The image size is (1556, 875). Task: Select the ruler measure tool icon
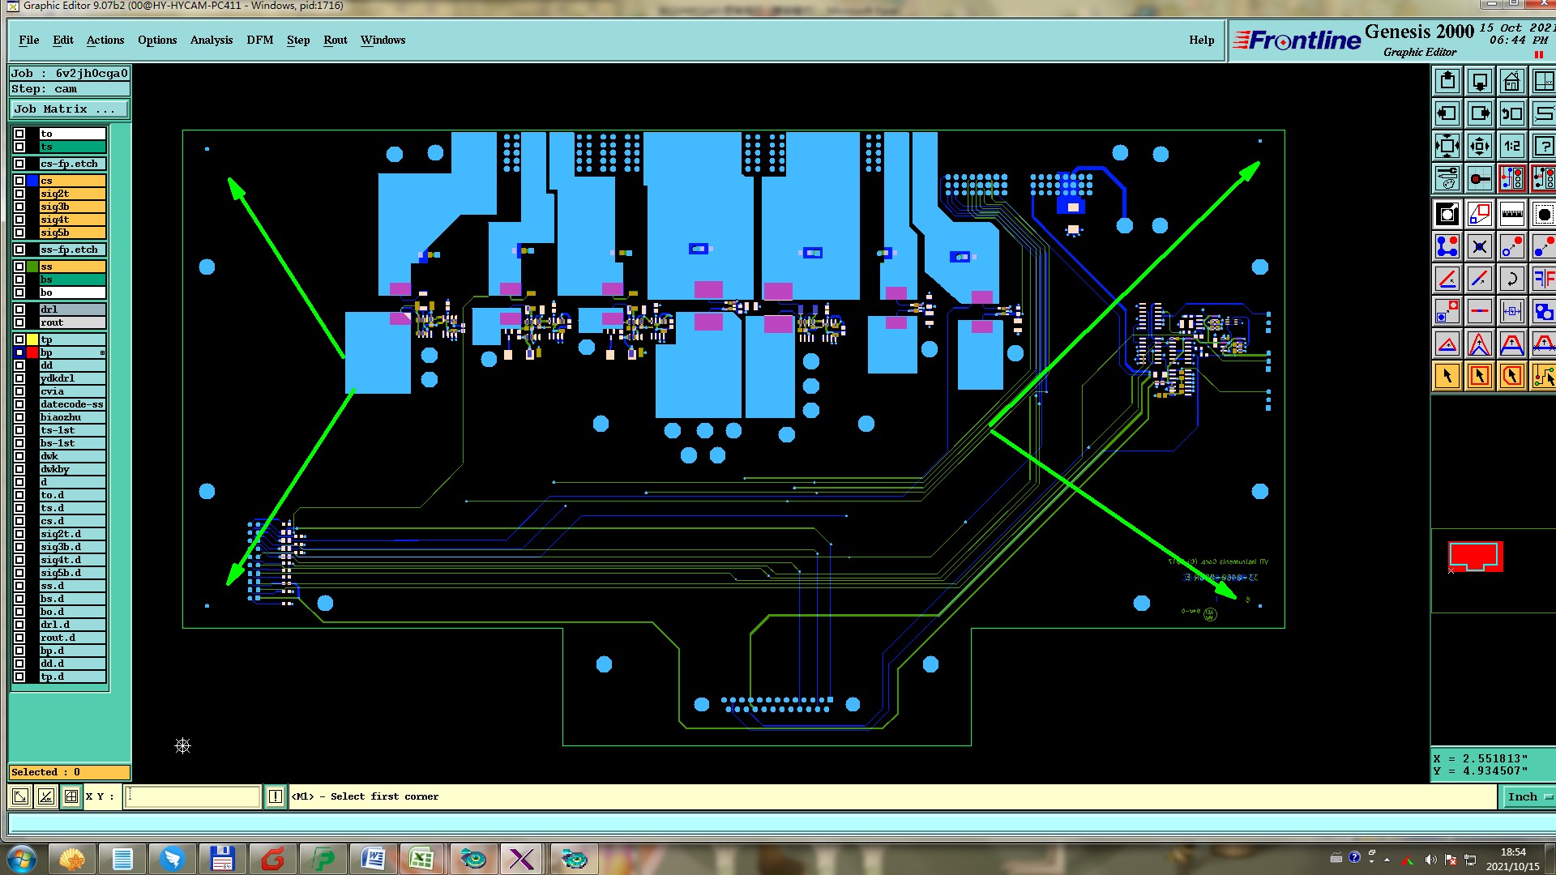tap(1511, 215)
